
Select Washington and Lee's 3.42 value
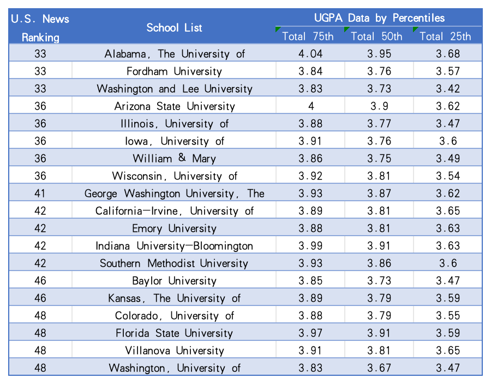point(448,89)
